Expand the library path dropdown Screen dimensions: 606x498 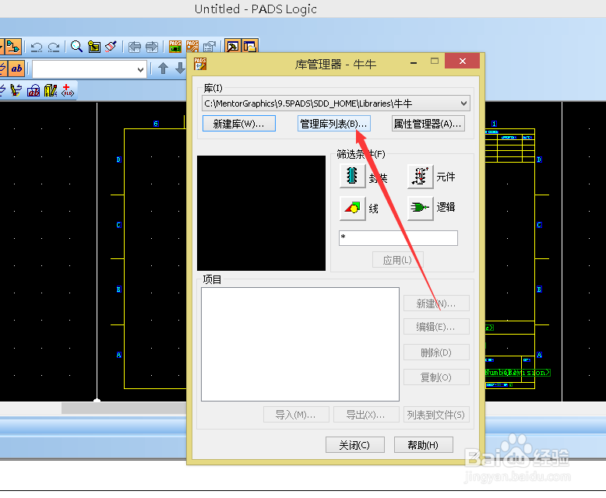463,103
